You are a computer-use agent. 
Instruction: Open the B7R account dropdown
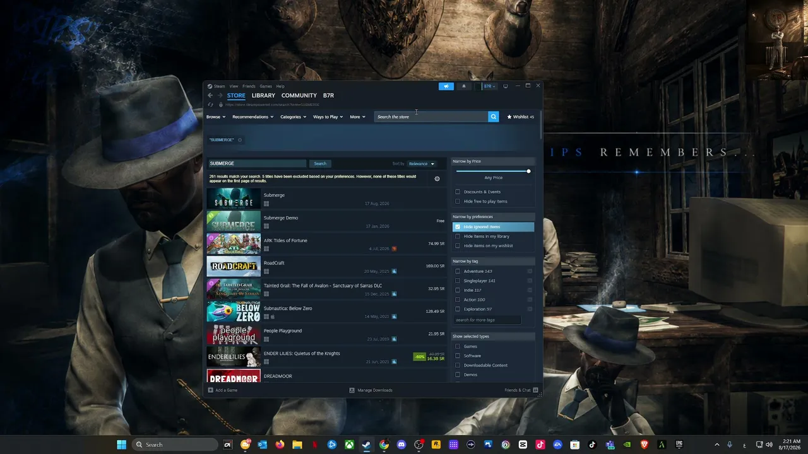(490, 86)
